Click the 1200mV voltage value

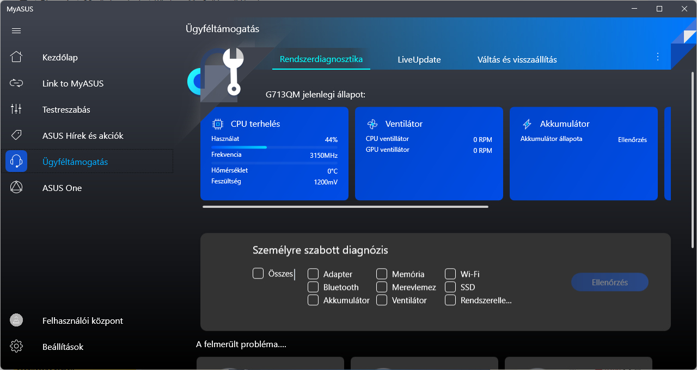(326, 182)
